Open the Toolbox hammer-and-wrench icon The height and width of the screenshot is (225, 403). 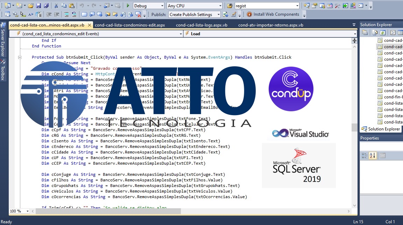(338, 6)
